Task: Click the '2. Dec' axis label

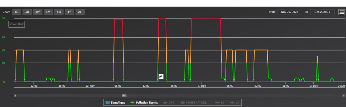Action: click(x=314, y=86)
